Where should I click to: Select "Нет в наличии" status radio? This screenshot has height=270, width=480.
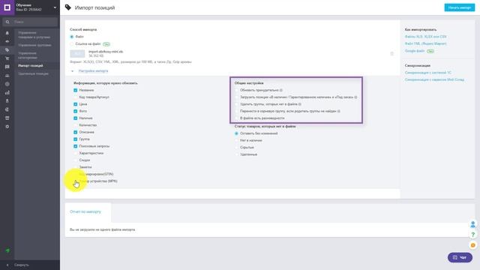point(236,140)
